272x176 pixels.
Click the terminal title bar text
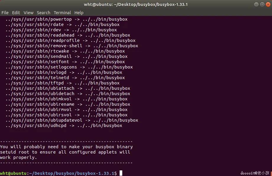(136, 4)
